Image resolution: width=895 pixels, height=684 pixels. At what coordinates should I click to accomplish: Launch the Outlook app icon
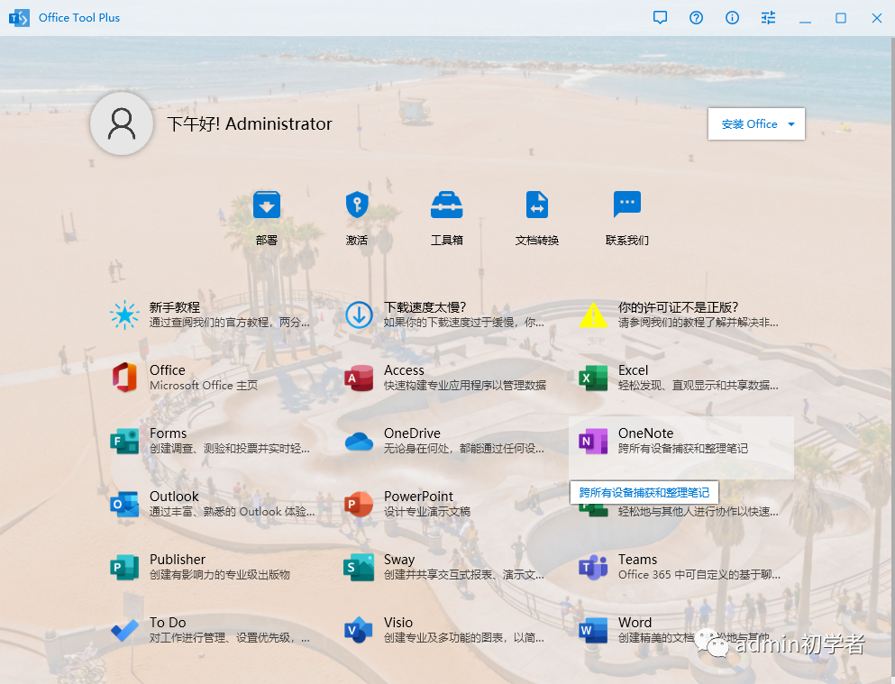pyautogui.click(x=124, y=505)
